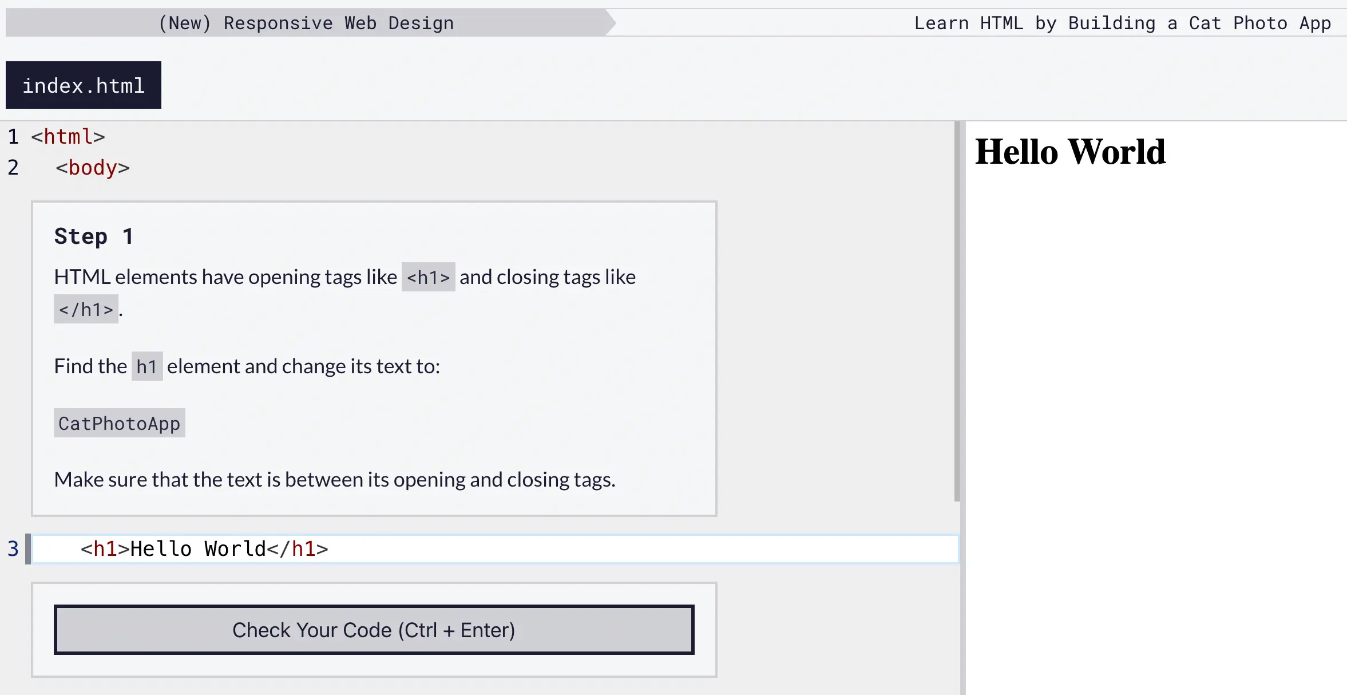Screen dimensions: 1347x695
Task: Click the CatPhotoApp code snippet
Action: (120, 423)
